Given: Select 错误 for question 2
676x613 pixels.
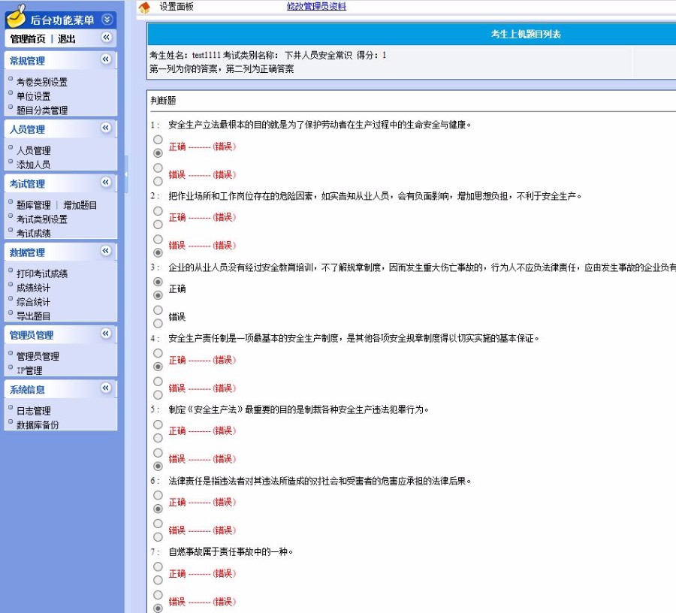Looking at the screenshot, I should tap(158, 240).
